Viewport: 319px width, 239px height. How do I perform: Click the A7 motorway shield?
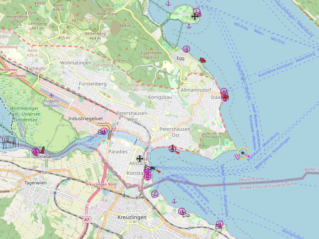coord(87,219)
